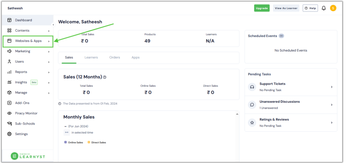Click the Upgrade button
The image size is (346, 163).
tap(262, 8)
